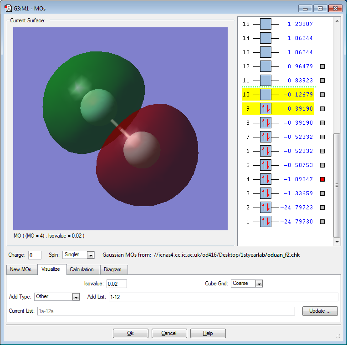The image size is (347, 345).
Task: Switch to the Calculation tab
Action: (x=82, y=269)
